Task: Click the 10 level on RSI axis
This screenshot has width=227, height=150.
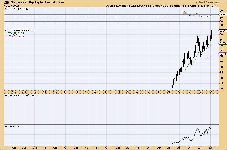Action: (x=221, y=25)
